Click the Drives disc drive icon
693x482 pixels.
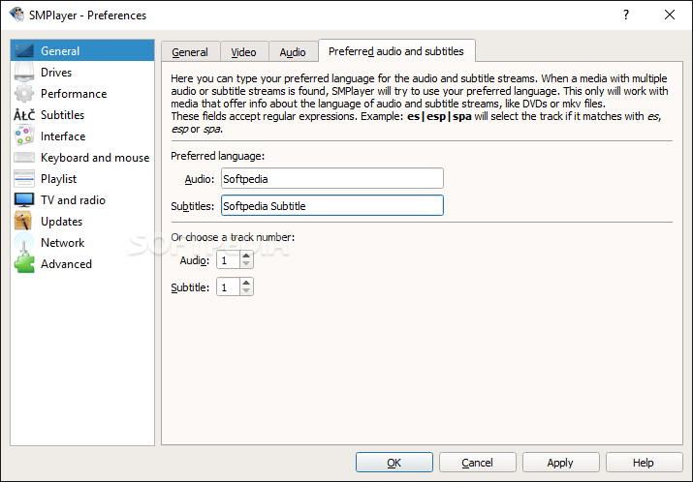[24, 72]
